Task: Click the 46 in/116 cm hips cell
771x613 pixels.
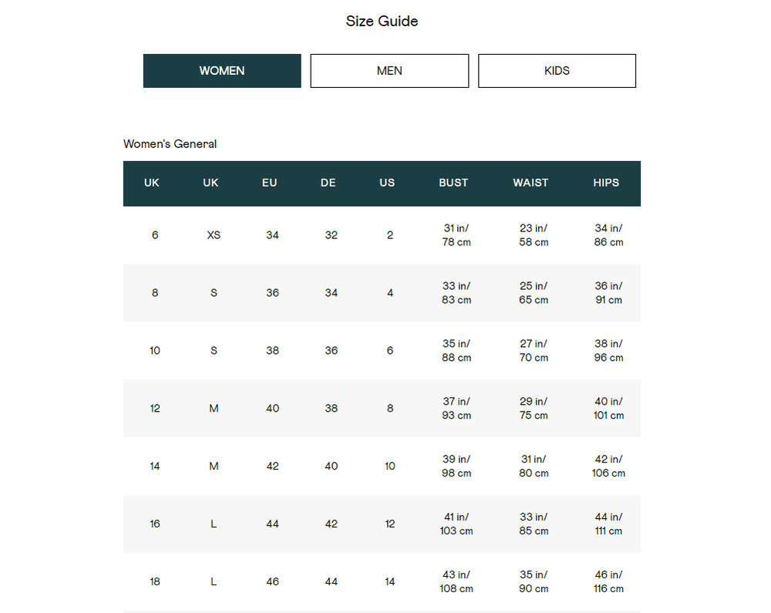Action: coord(608,582)
